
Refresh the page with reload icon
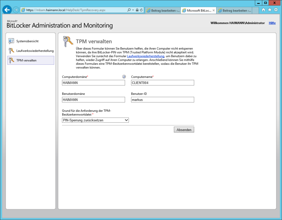coord(141,10)
